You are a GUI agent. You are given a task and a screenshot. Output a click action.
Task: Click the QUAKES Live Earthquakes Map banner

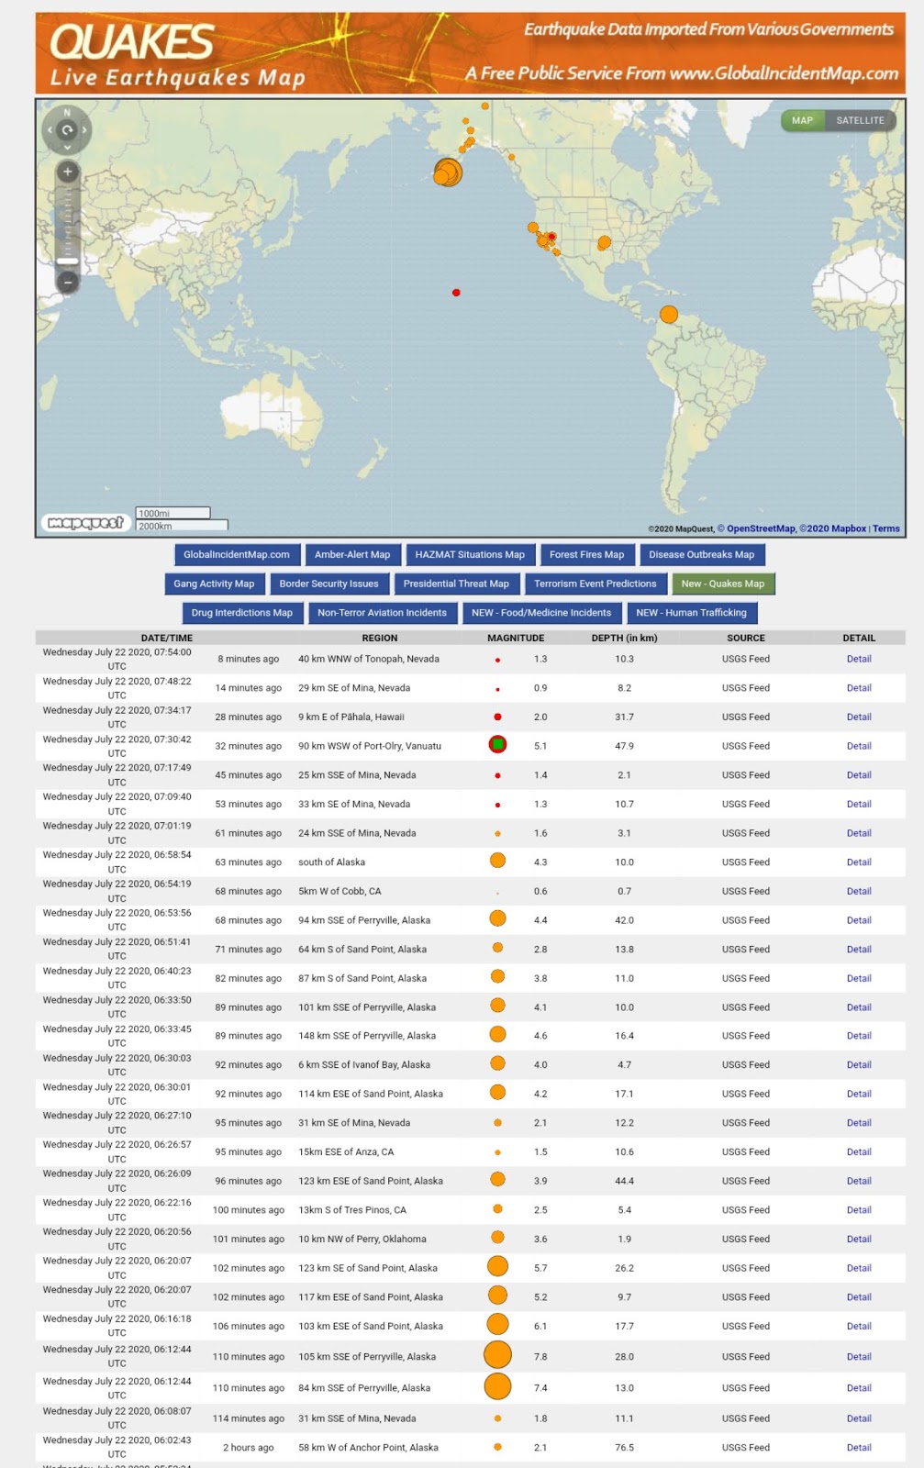coord(471,53)
